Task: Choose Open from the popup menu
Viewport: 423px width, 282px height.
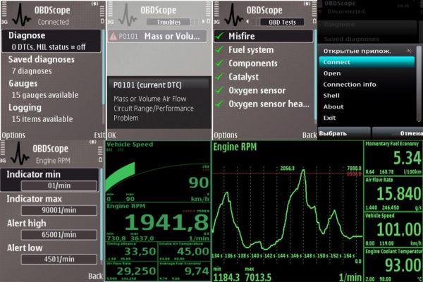Action: (x=367, y=73)
